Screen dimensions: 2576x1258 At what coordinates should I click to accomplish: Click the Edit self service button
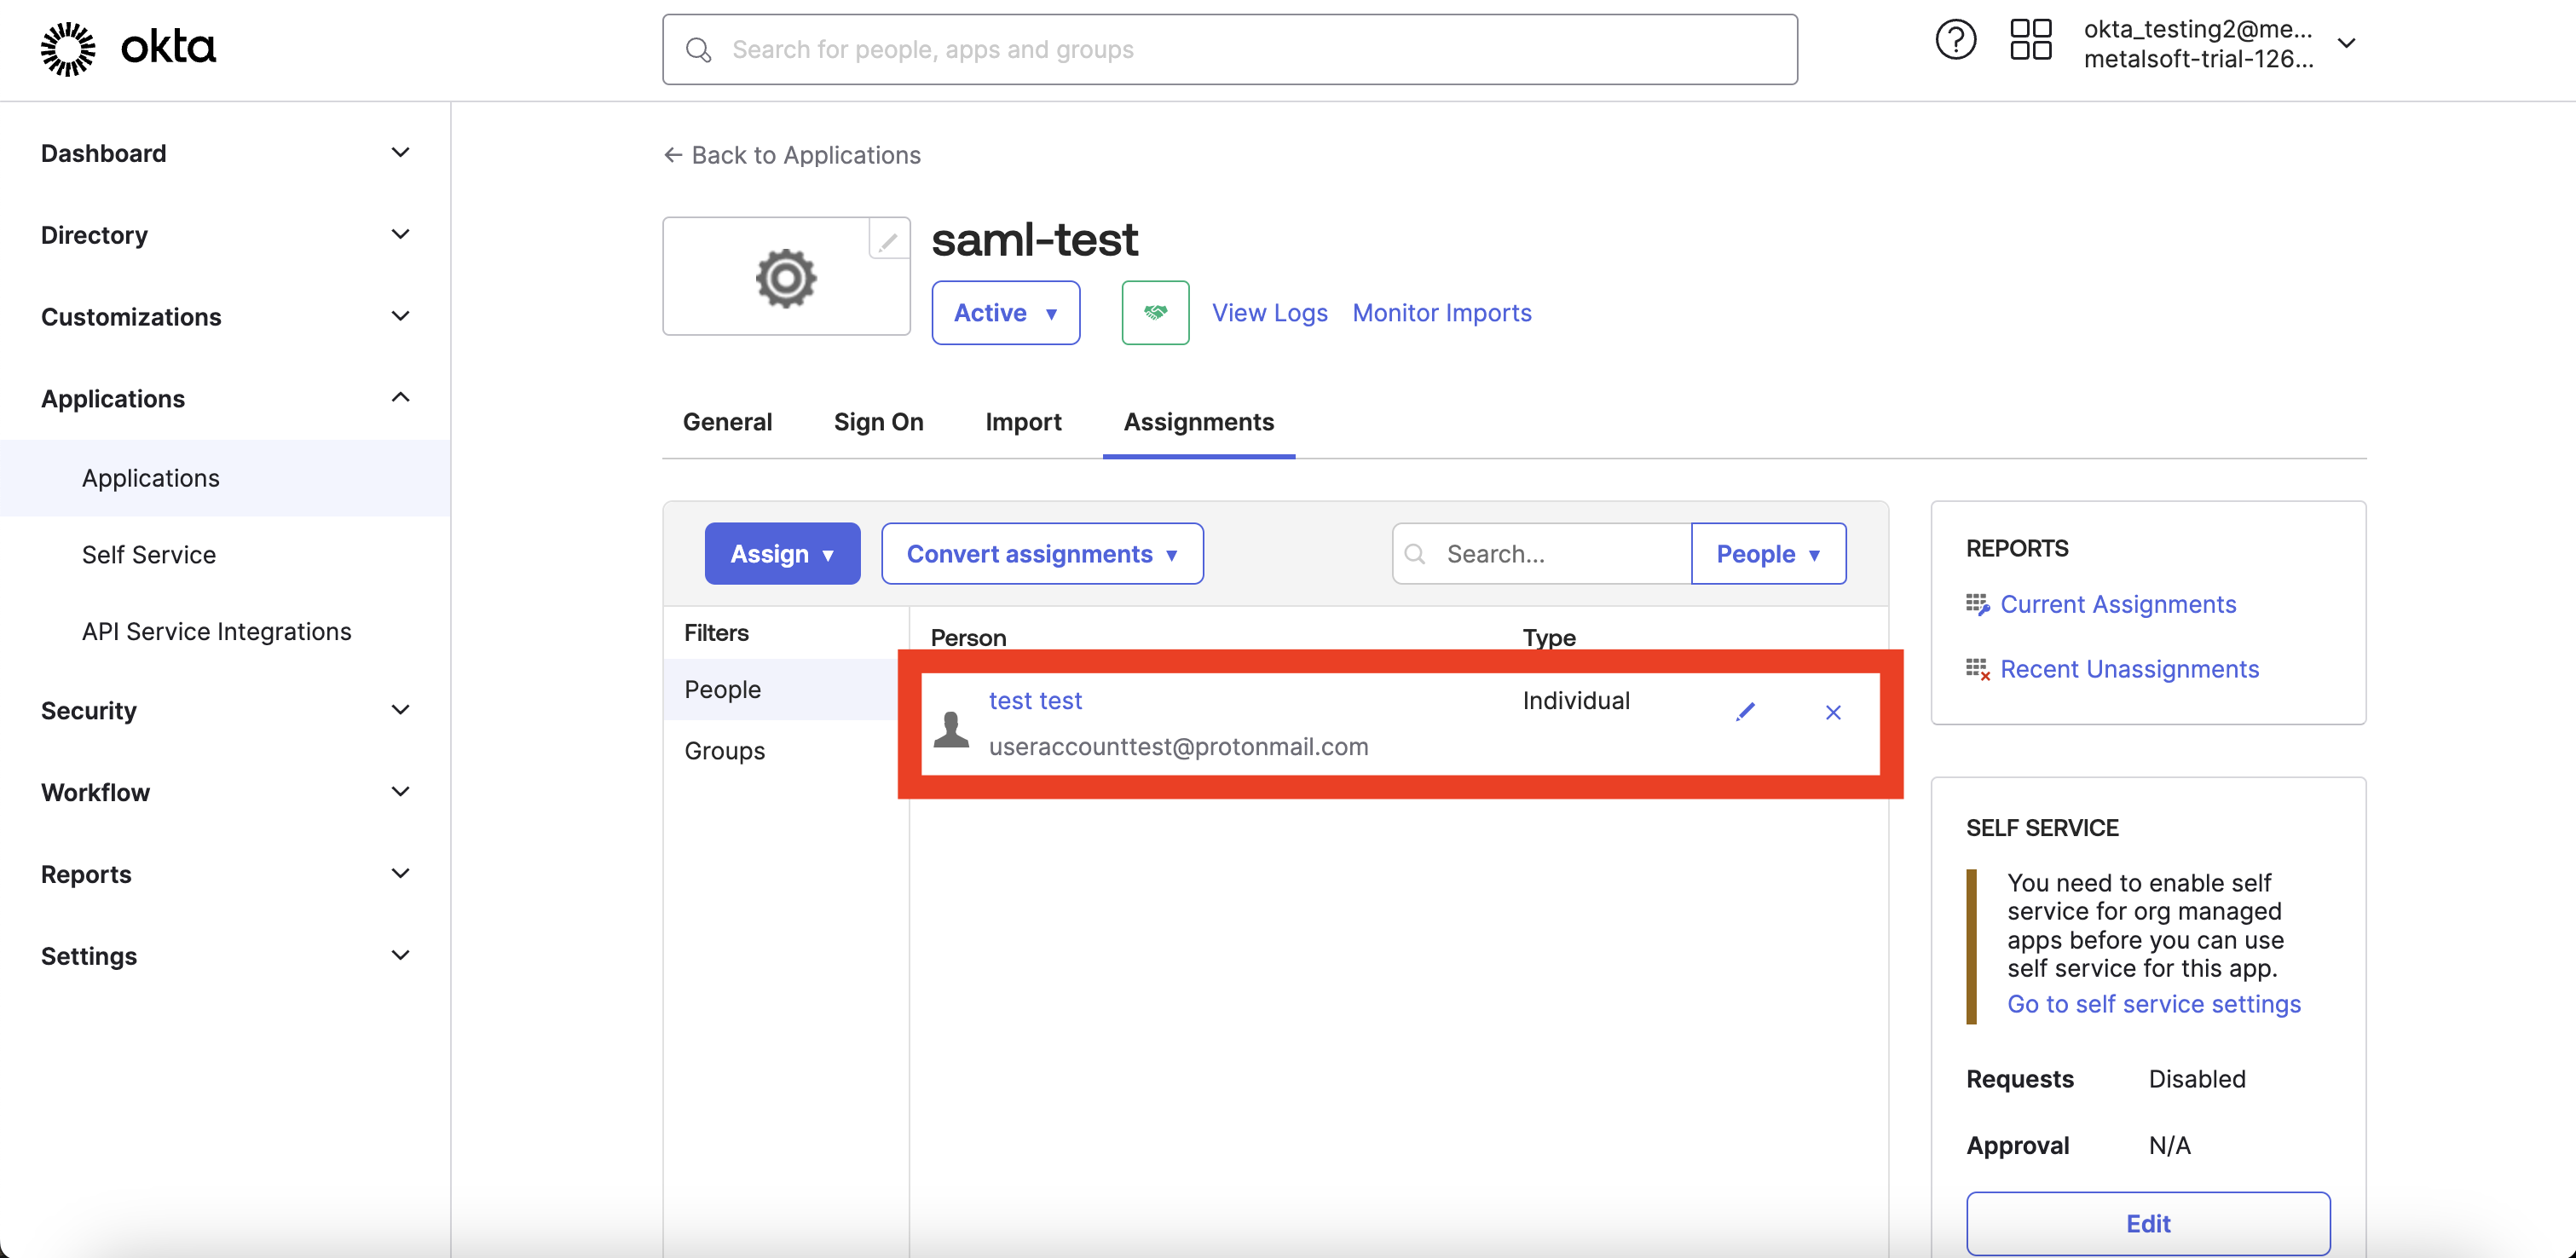(x=2148, y=1223)
